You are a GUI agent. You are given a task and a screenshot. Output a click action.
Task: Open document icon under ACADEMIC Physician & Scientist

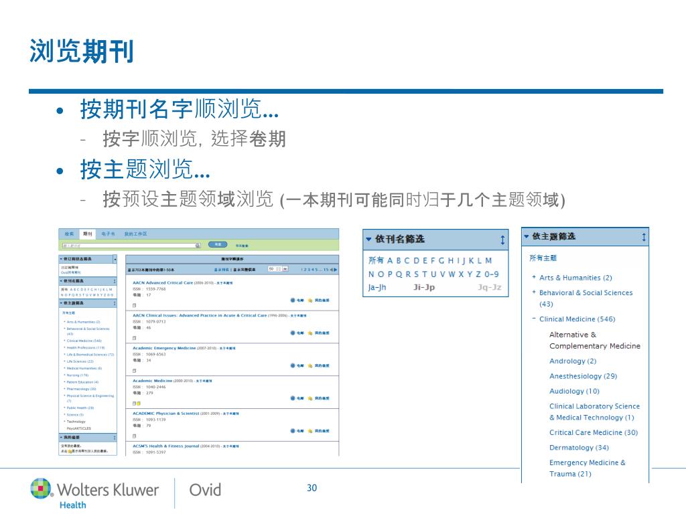coord(134,436)
